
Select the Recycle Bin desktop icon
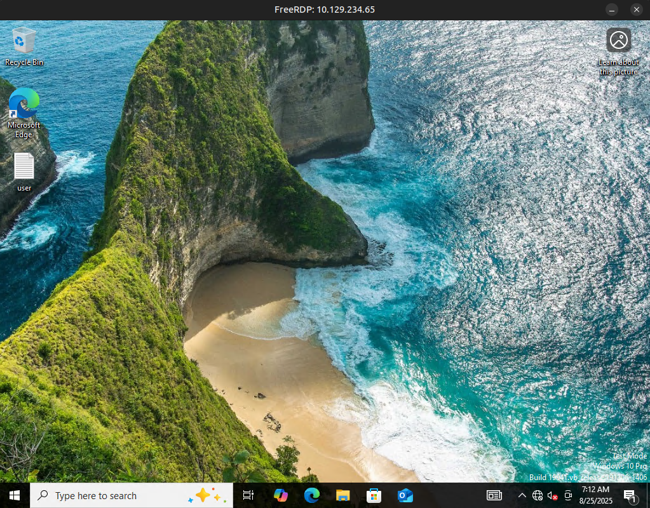pos(24,43)
